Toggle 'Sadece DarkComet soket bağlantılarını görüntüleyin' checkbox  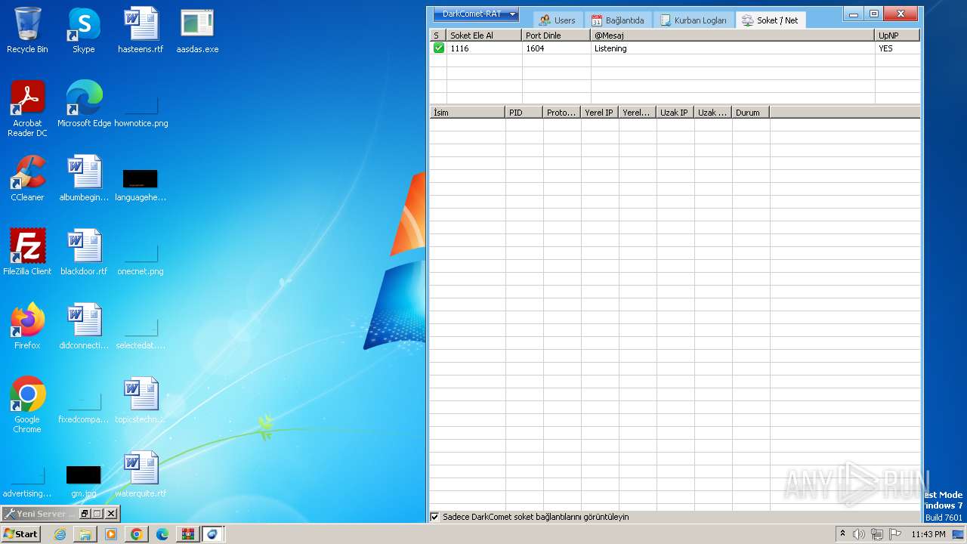pos(434,517)
